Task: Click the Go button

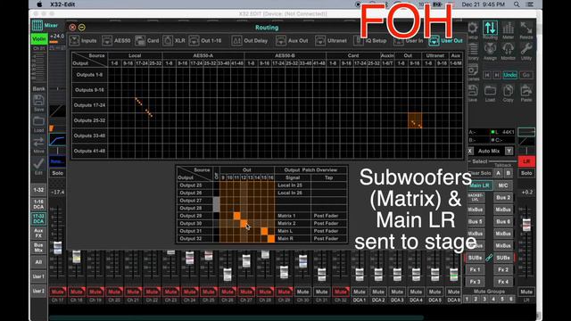Action: (x=526, y=75)
